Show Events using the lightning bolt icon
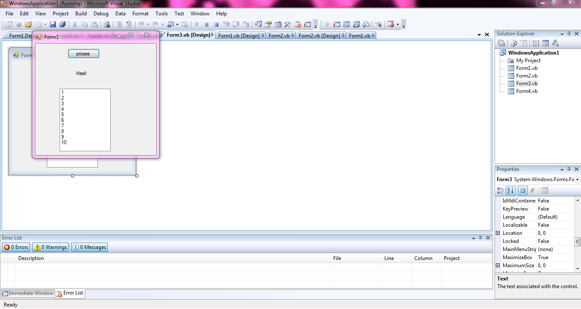Screen dimensions: 581x309 click(x=532, y=191)
